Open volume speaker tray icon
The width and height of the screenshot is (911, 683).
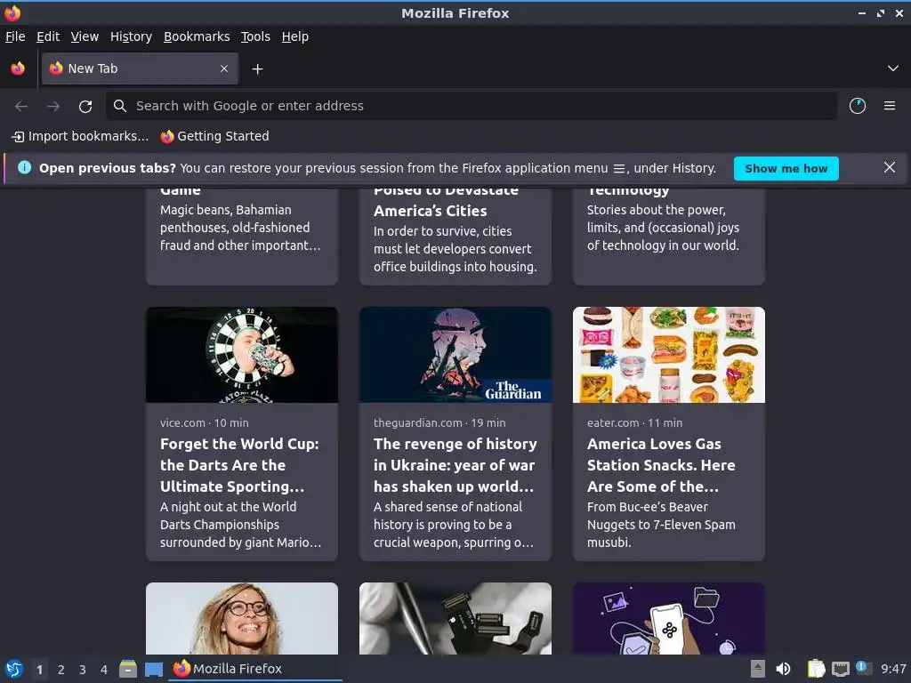click(x=783, y=669)
